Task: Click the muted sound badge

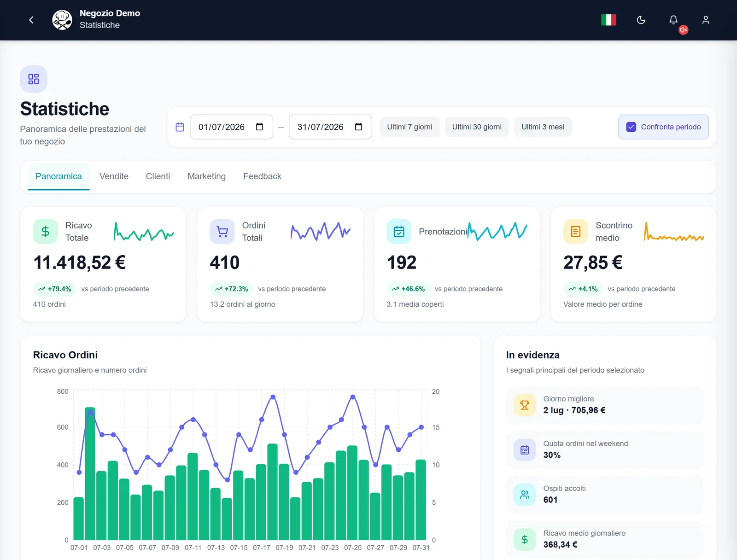Action: (x=684, y=30)
